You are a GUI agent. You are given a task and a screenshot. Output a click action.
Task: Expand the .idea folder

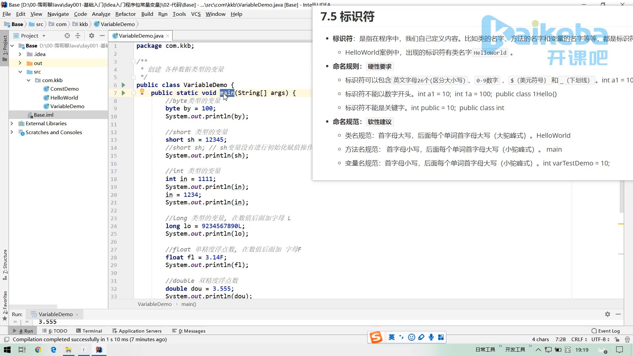[20, 54]
